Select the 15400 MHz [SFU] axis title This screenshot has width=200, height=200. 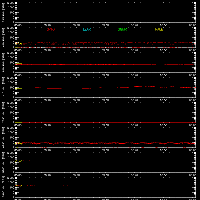[x=3, y=187]
